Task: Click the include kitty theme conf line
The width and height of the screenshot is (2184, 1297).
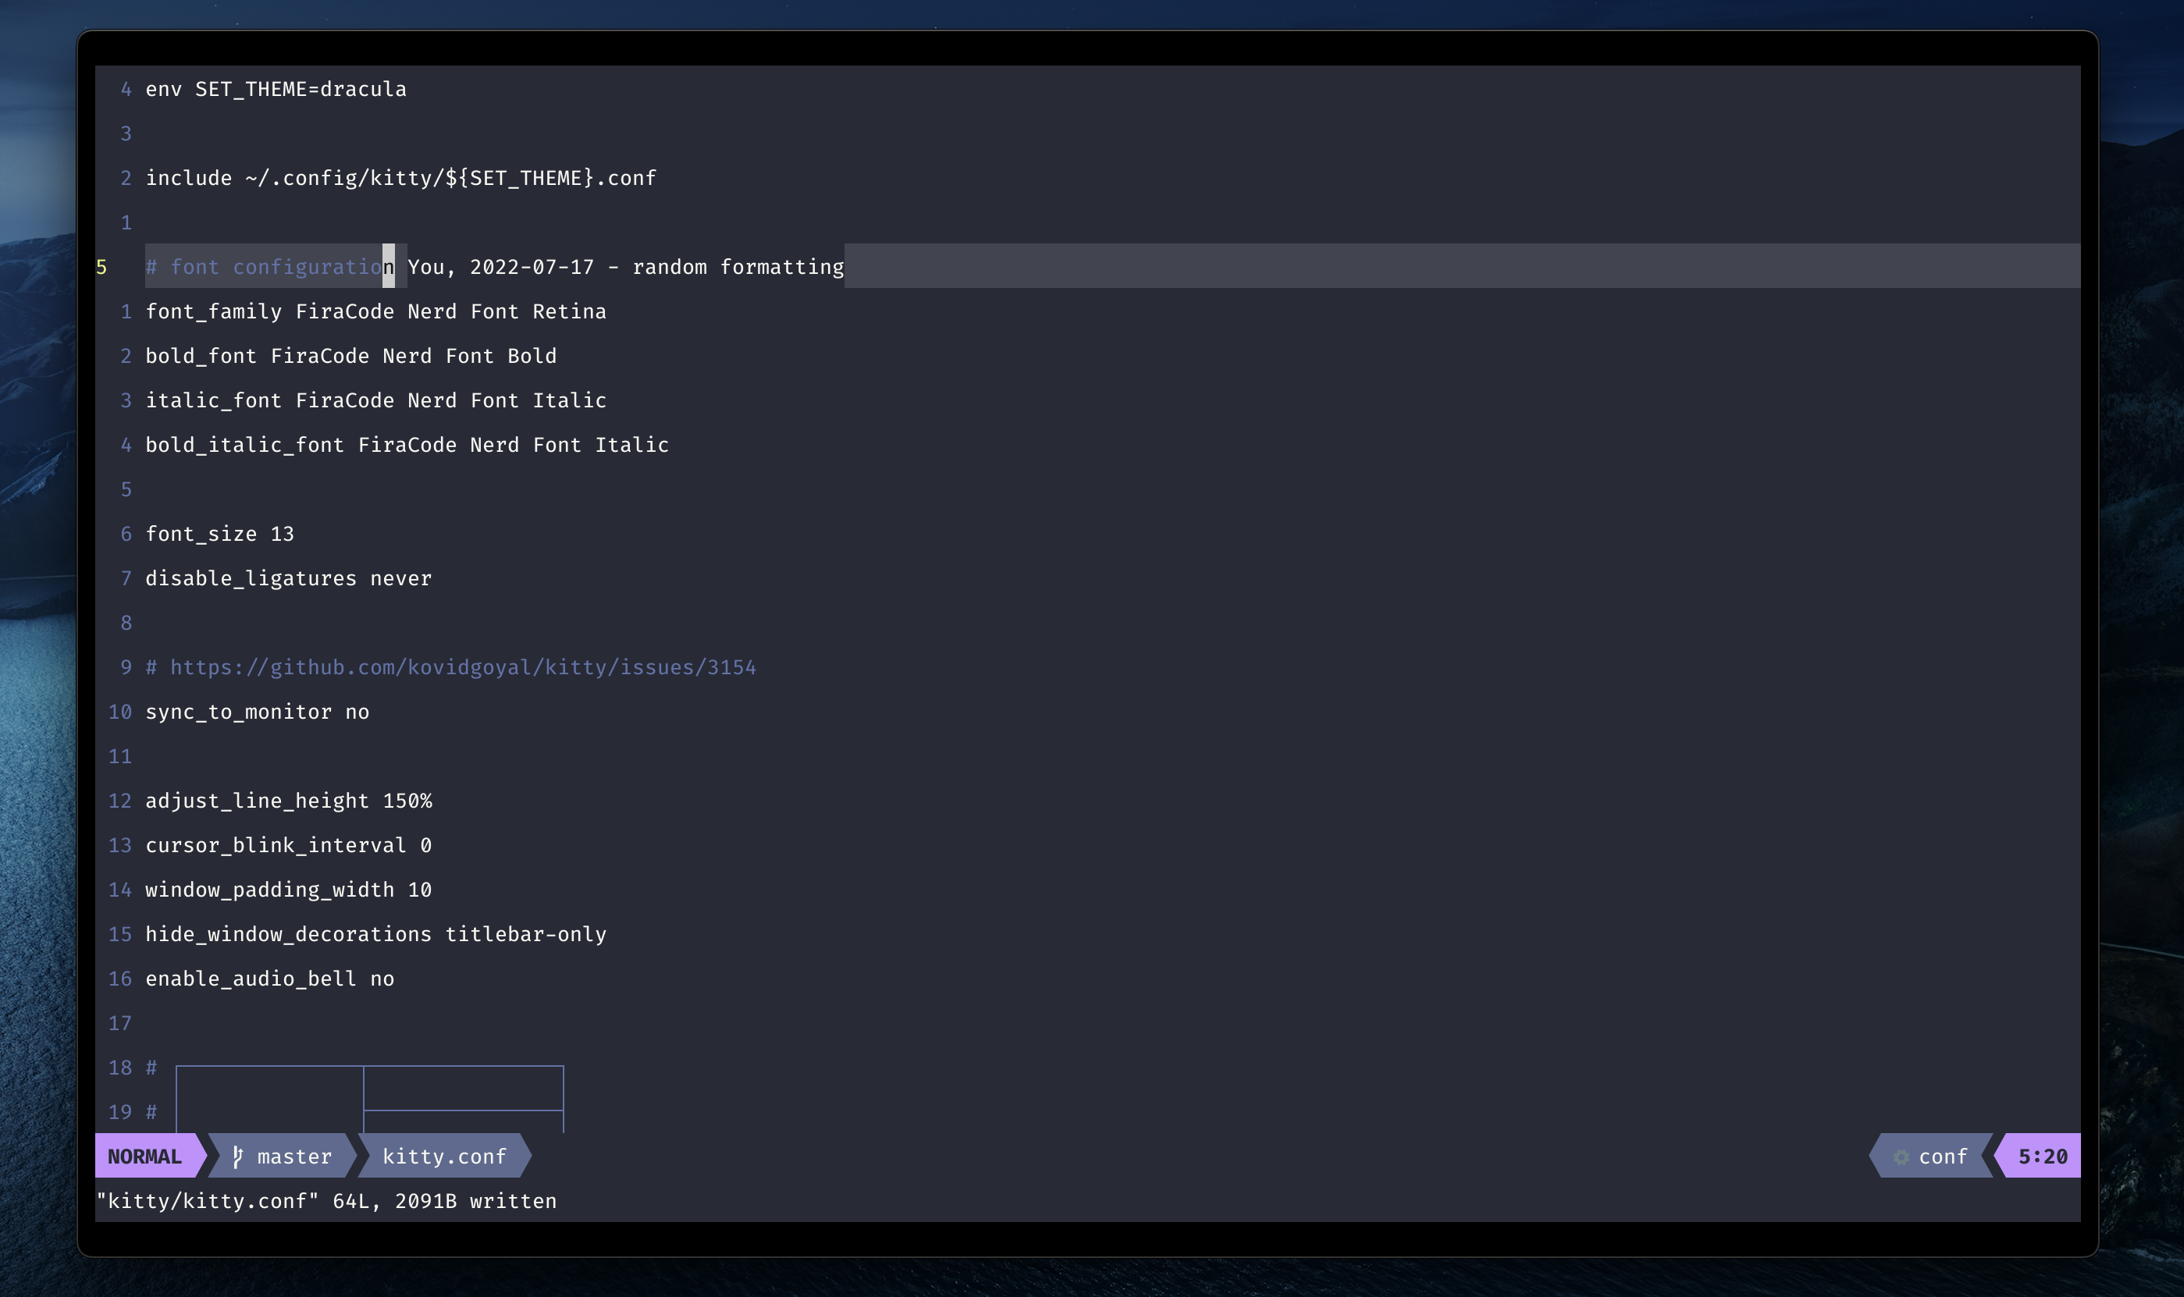Action: 400,178
